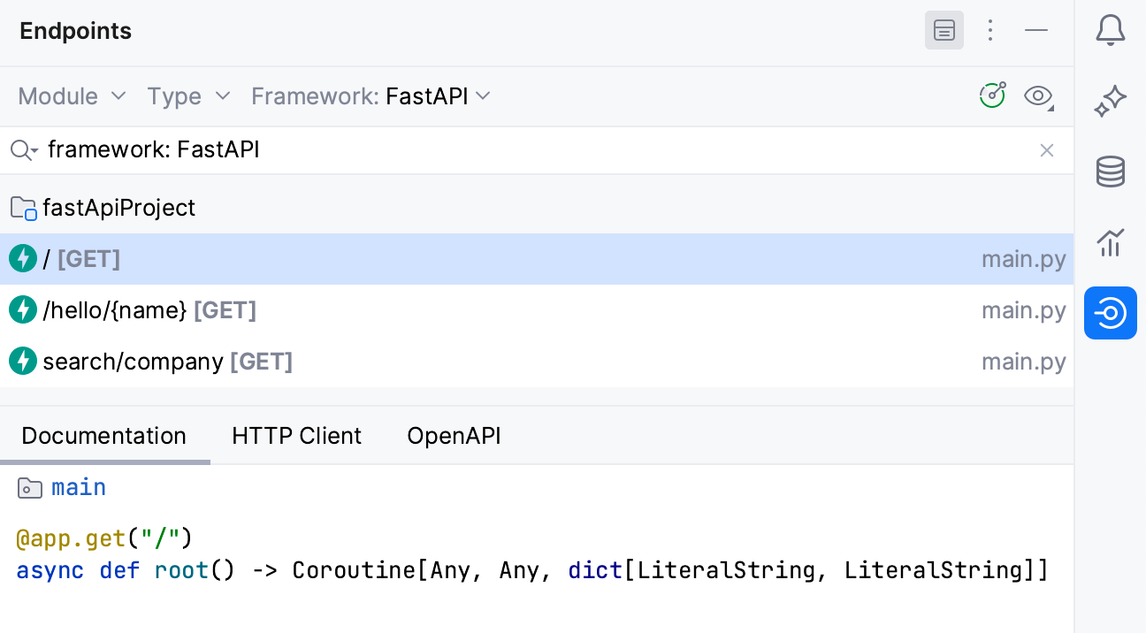Follow the main module link
The width and height of the screenshot is (1146, 633).
pyautogui.click(x=79, y=488)
